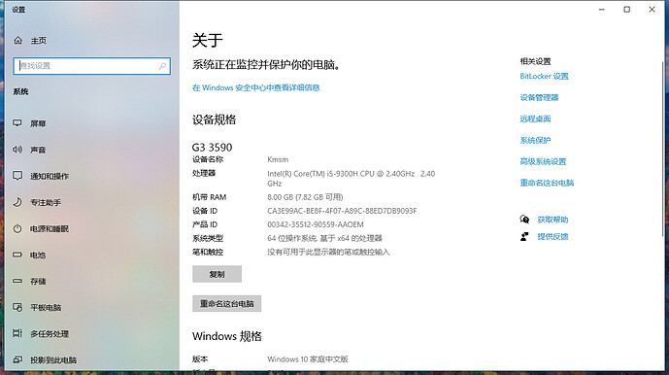Click the settings page vertical scrollbar

[x=662, y=150]
